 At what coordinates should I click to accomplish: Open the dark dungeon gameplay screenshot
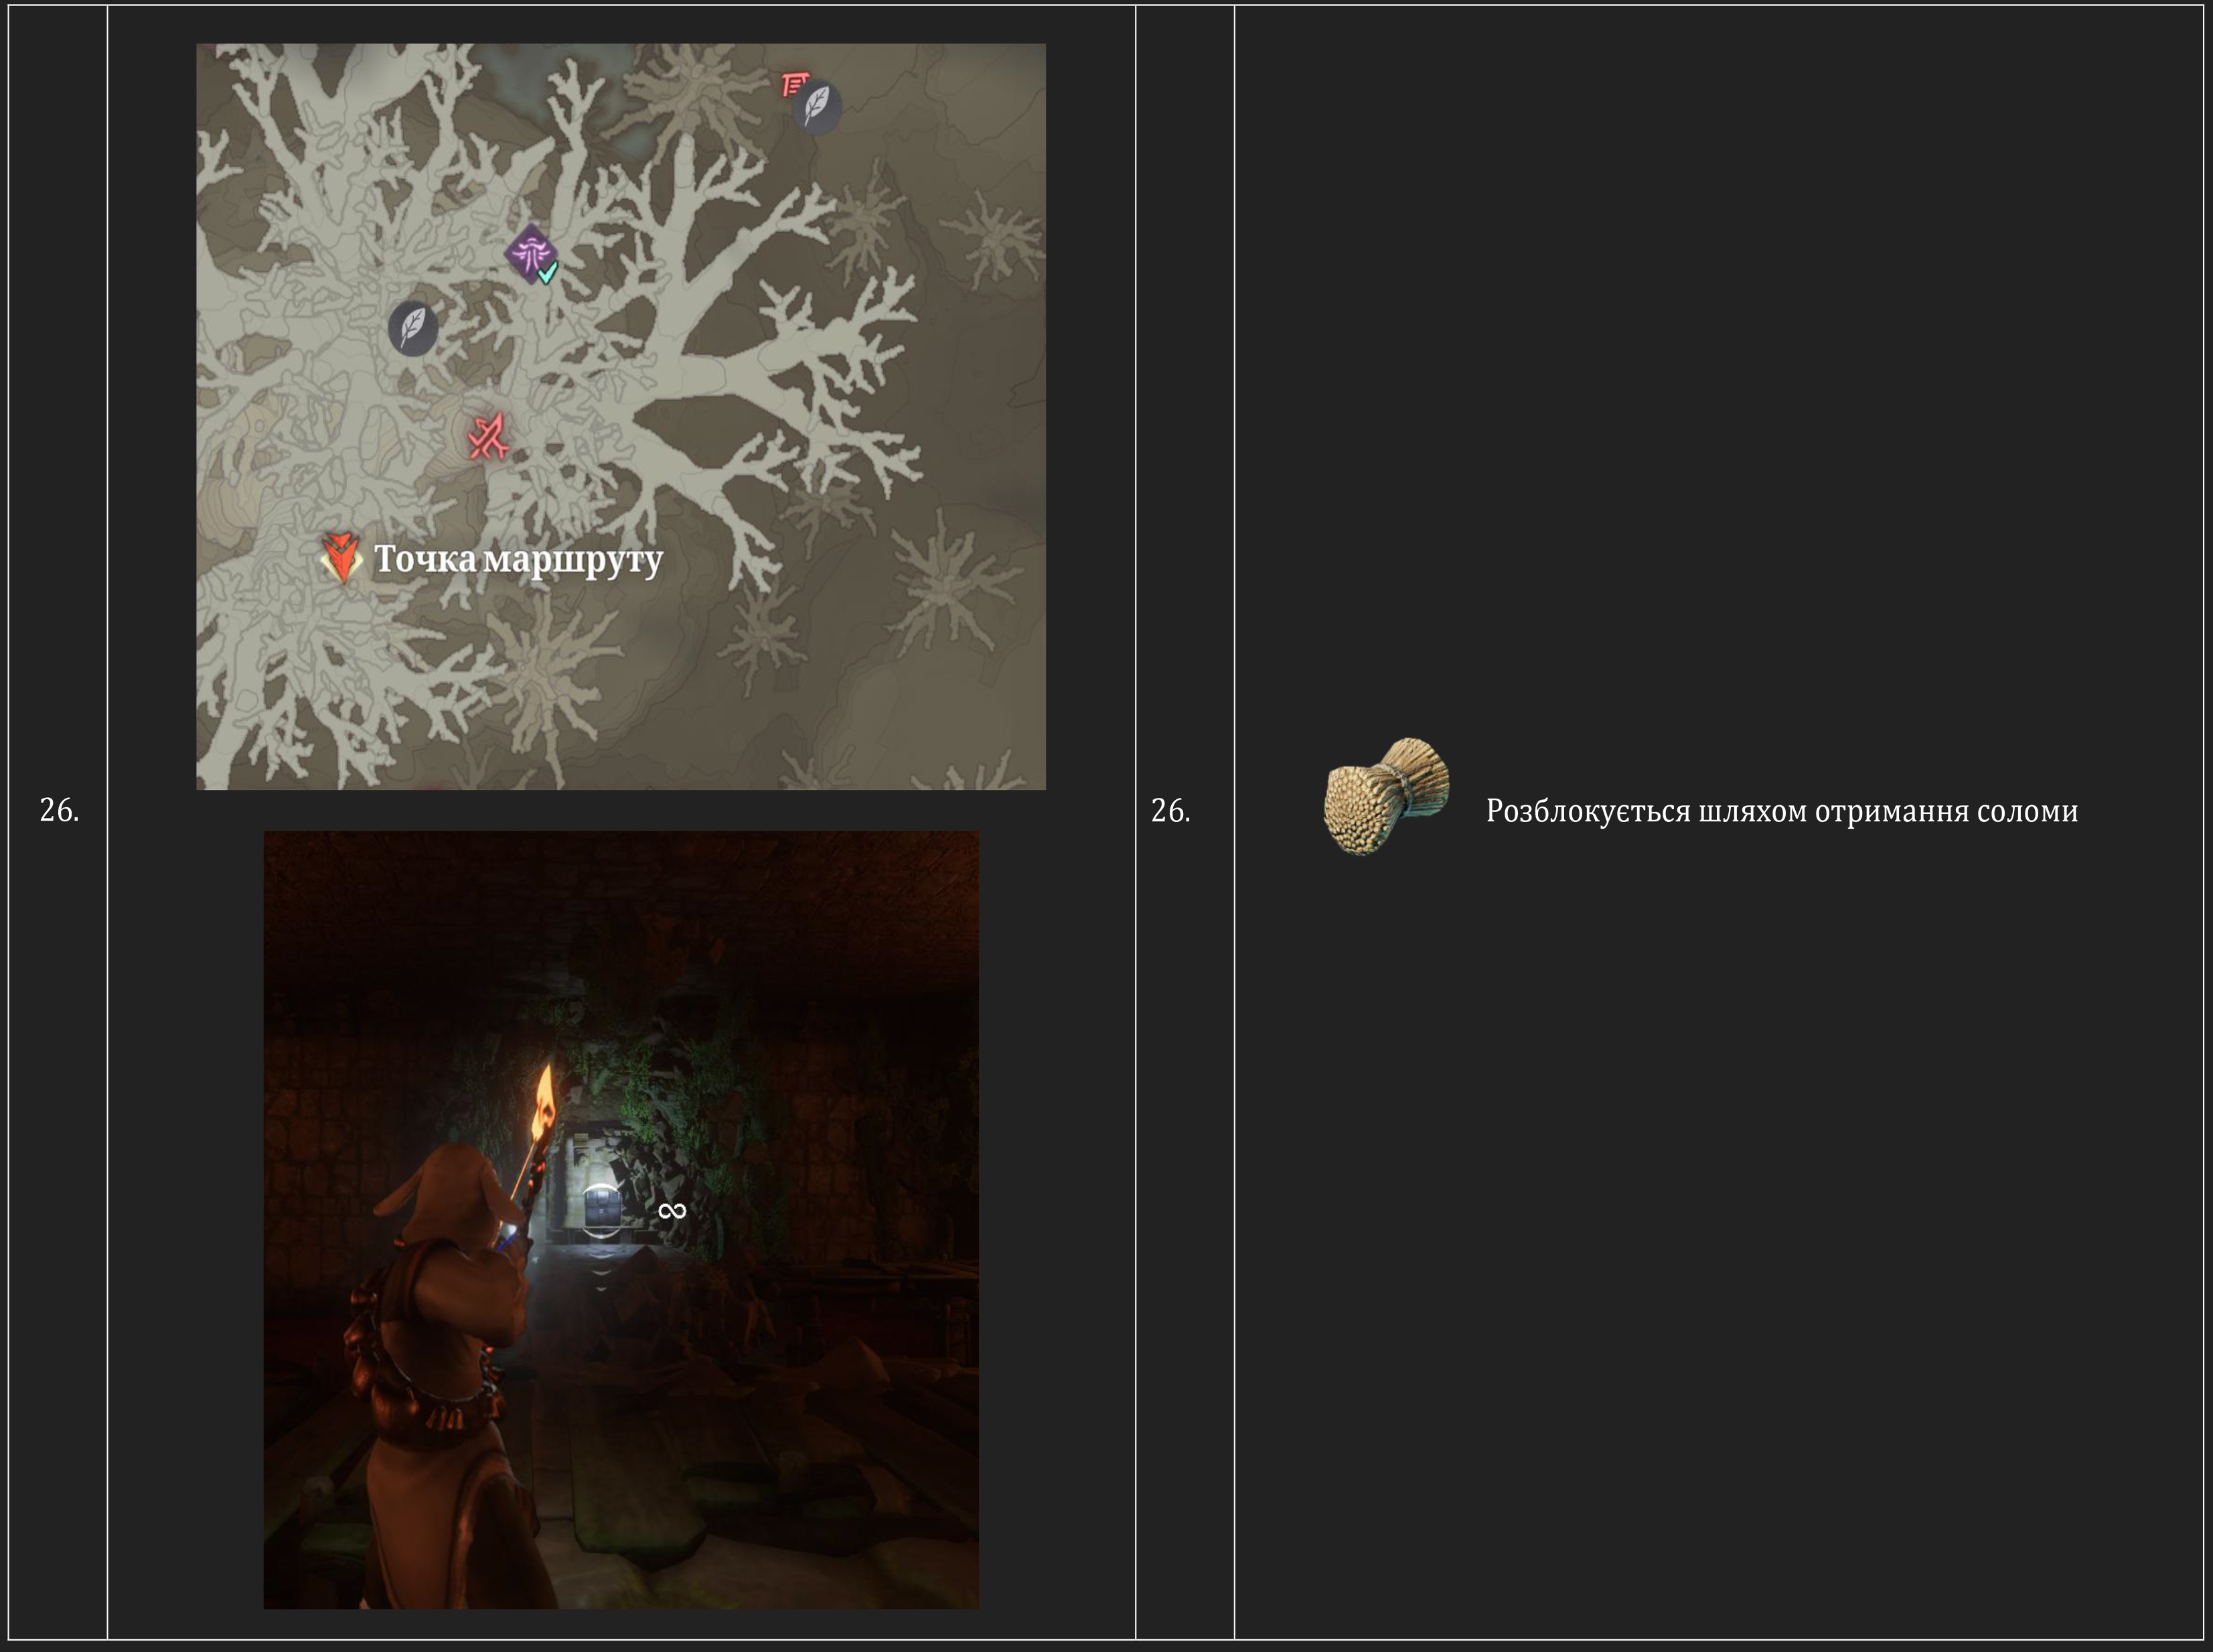click(x=621, y=1220)
